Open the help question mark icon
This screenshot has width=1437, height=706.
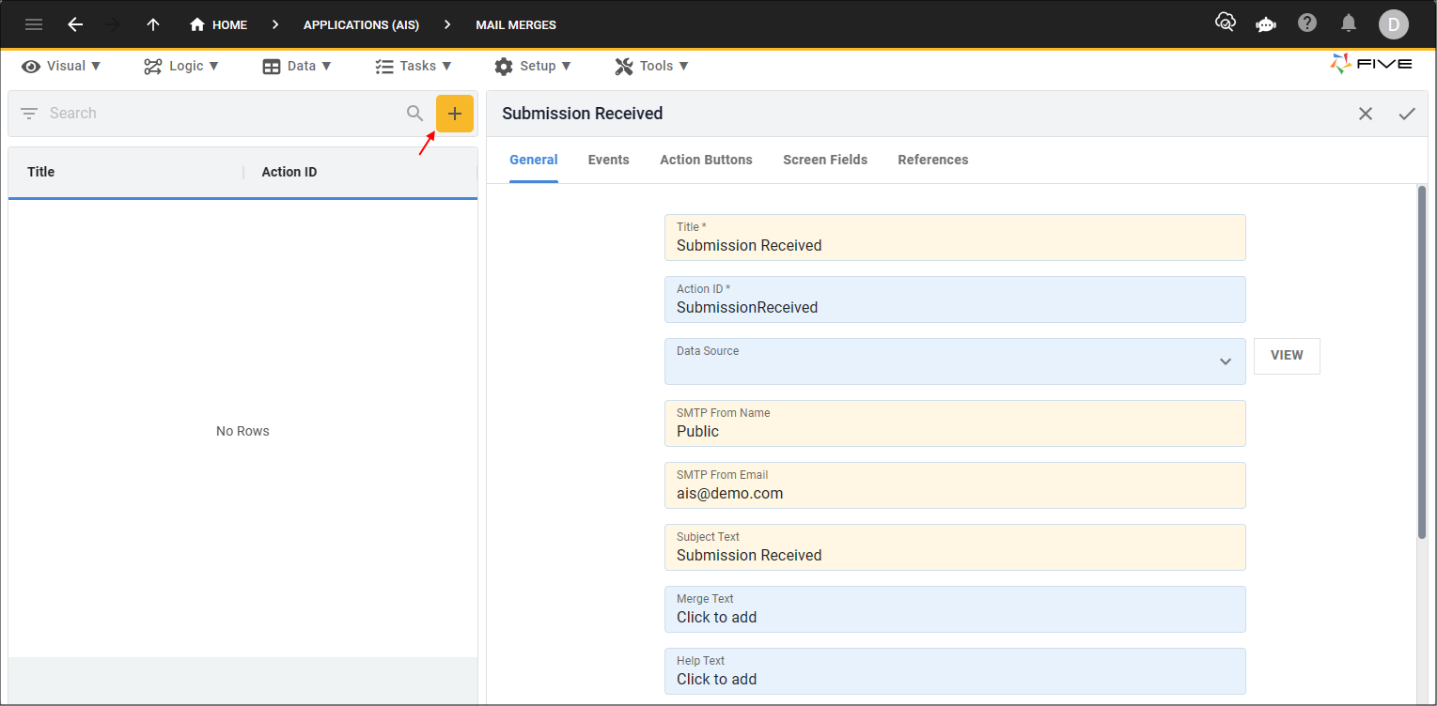coord(1306,23)
